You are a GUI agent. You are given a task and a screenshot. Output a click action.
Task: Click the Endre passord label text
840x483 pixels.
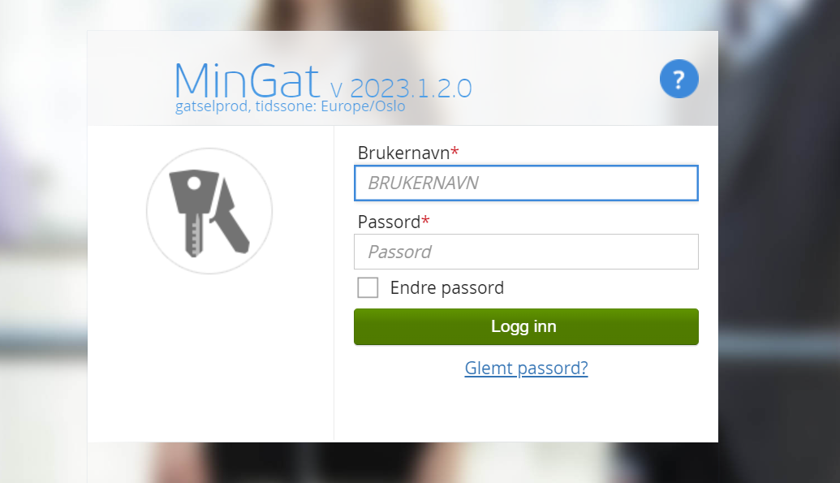click(447, 288)
